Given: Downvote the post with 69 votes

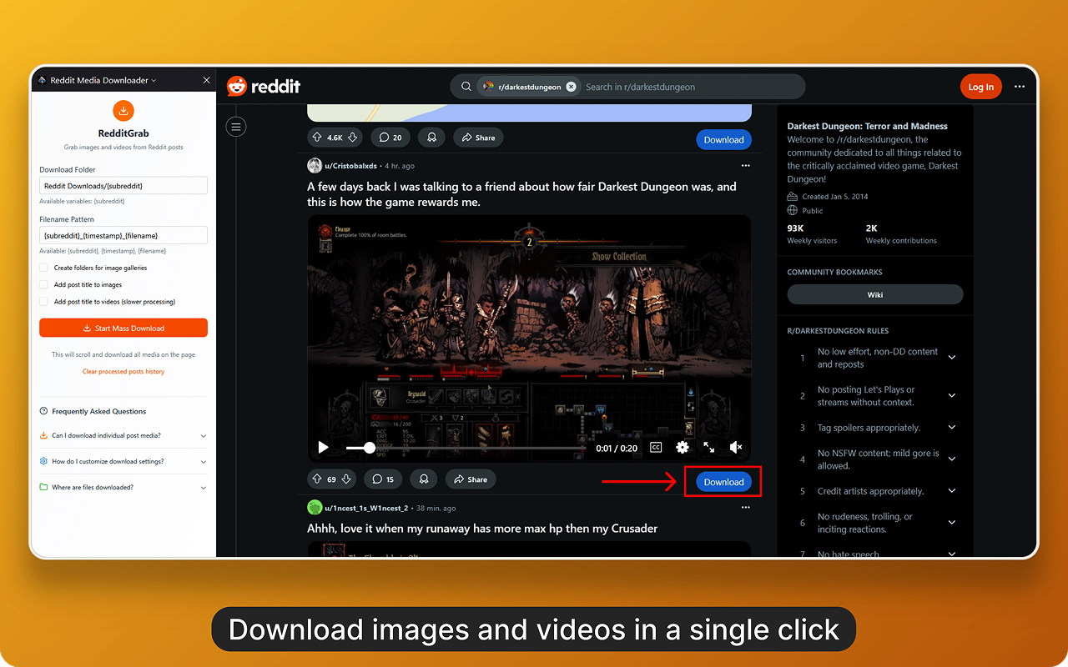Looking at the screenshot, I should coord(346,479).
